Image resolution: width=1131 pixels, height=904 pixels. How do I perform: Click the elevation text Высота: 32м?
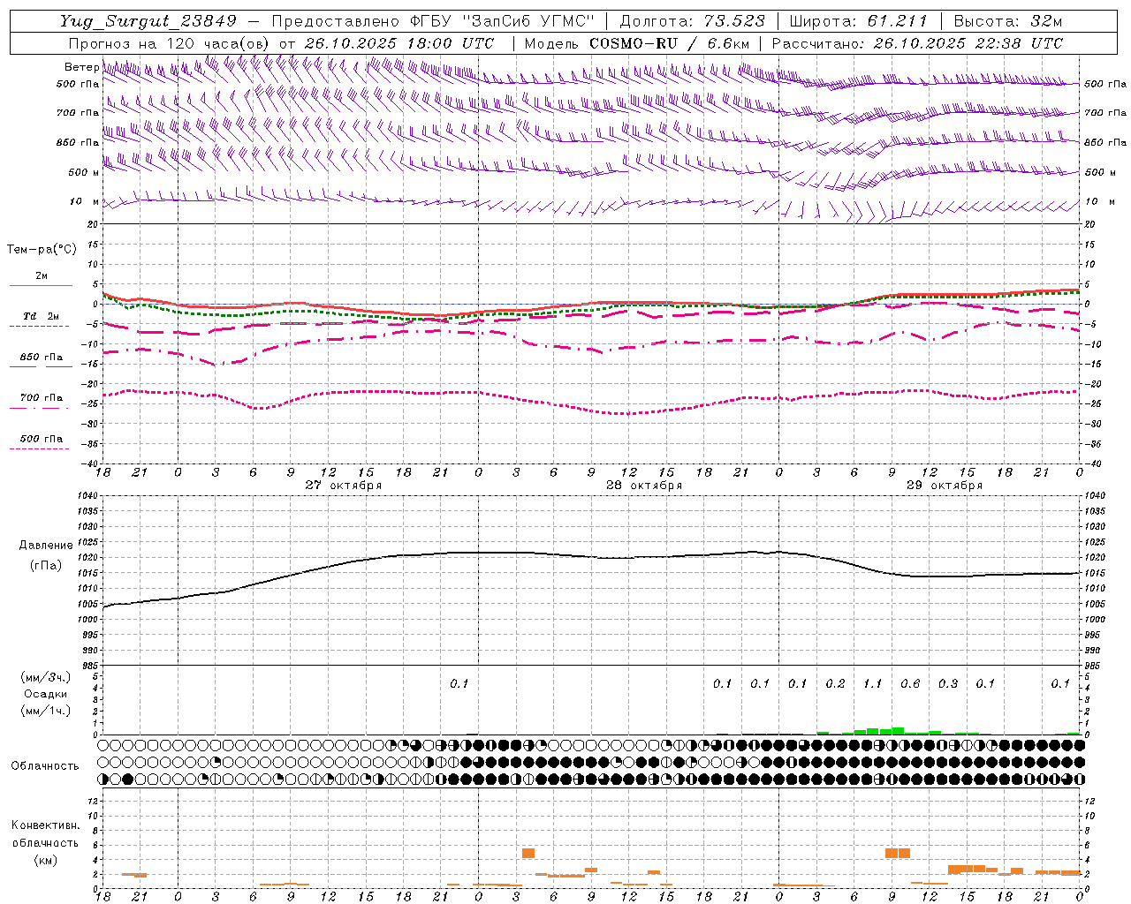pyautogui.click(x=1007, y=21)
